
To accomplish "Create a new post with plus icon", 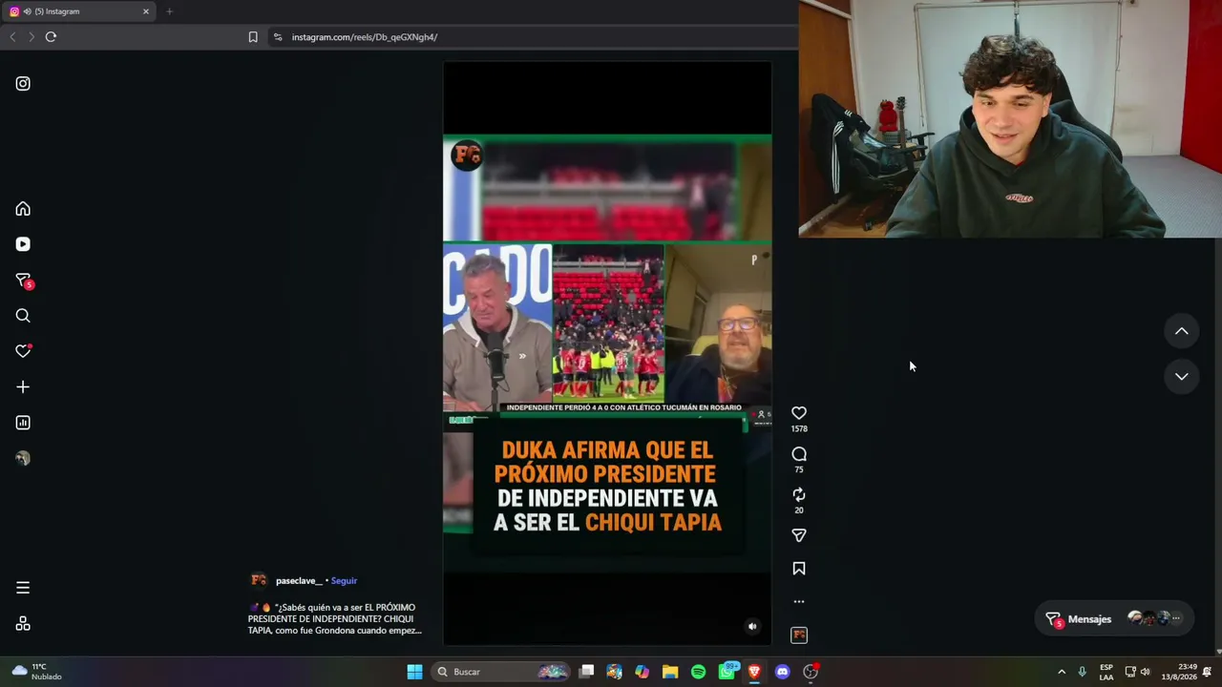I will (x=23, y=387).
